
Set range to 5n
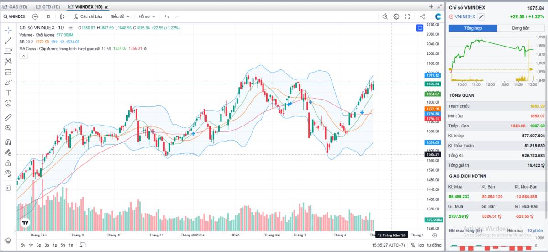tap(63, 245)
